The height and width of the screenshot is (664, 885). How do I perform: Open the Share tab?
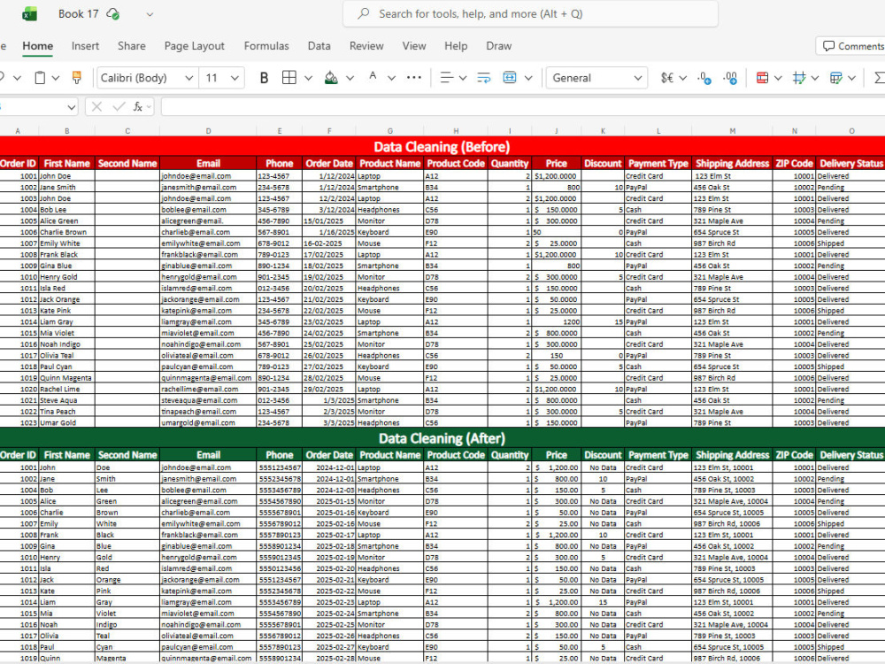point(132,46)
